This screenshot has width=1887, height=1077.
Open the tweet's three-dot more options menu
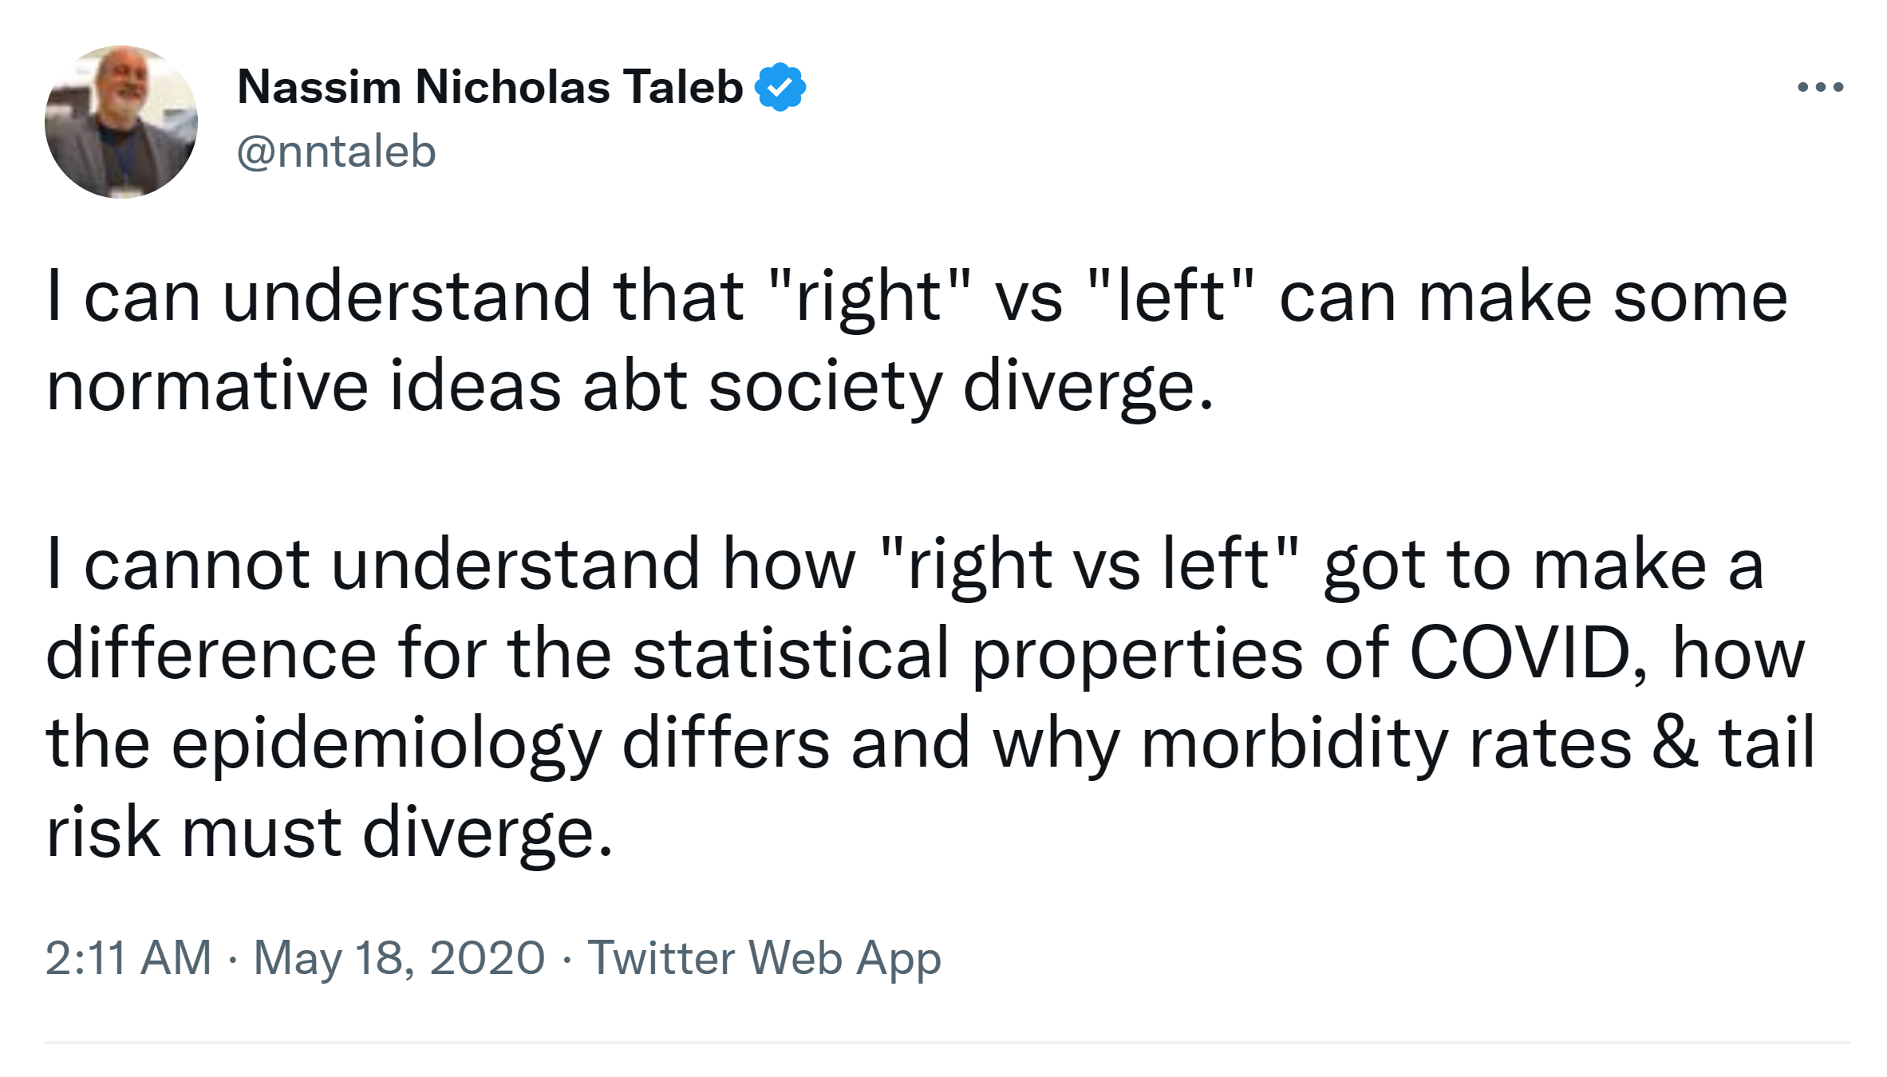point(1820,87)
